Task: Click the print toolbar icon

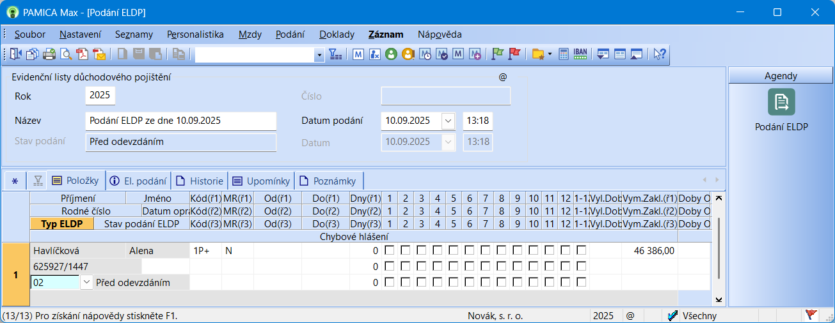Action: 49,55
